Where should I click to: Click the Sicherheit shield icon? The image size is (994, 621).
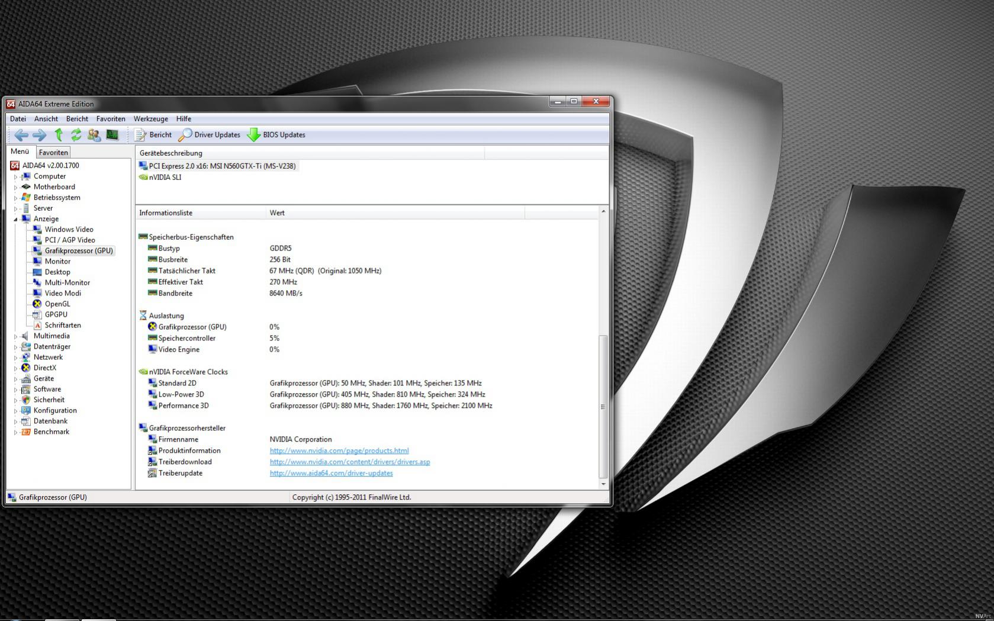coord(26,400)
